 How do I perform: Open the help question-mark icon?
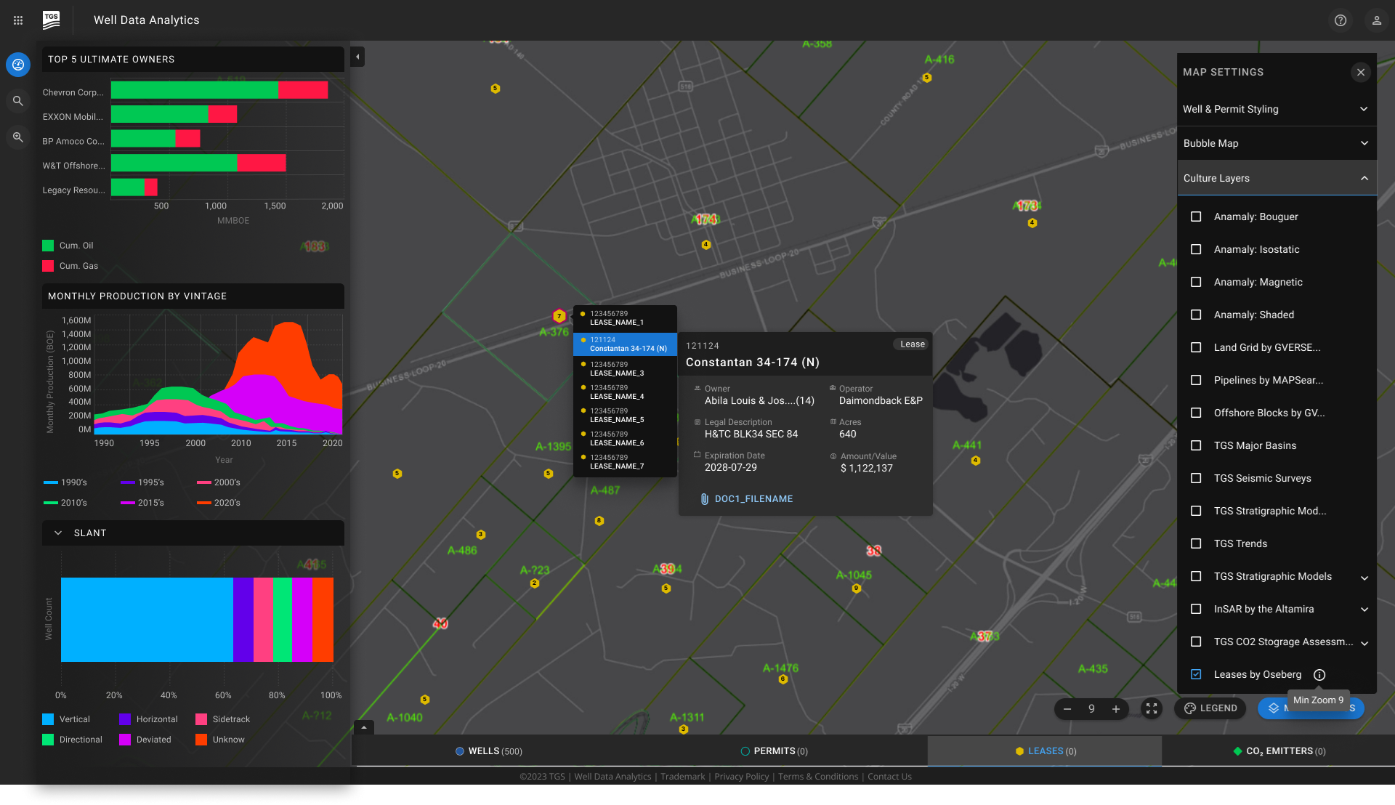pyautogui.click(x=1341, y=20)
